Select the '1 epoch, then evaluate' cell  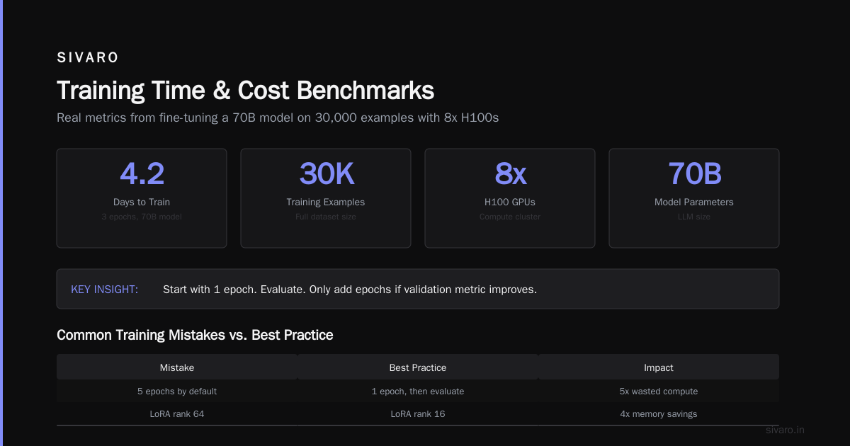(x=418, y=391)
